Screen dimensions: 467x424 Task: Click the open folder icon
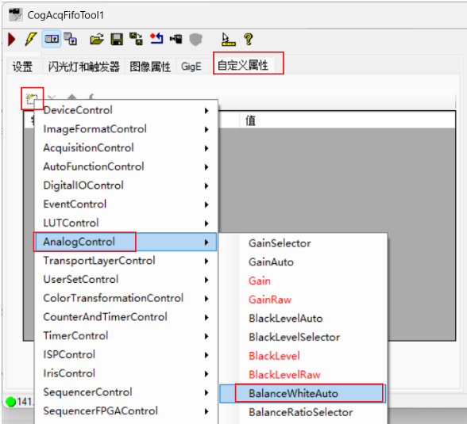tap(97, 39)
